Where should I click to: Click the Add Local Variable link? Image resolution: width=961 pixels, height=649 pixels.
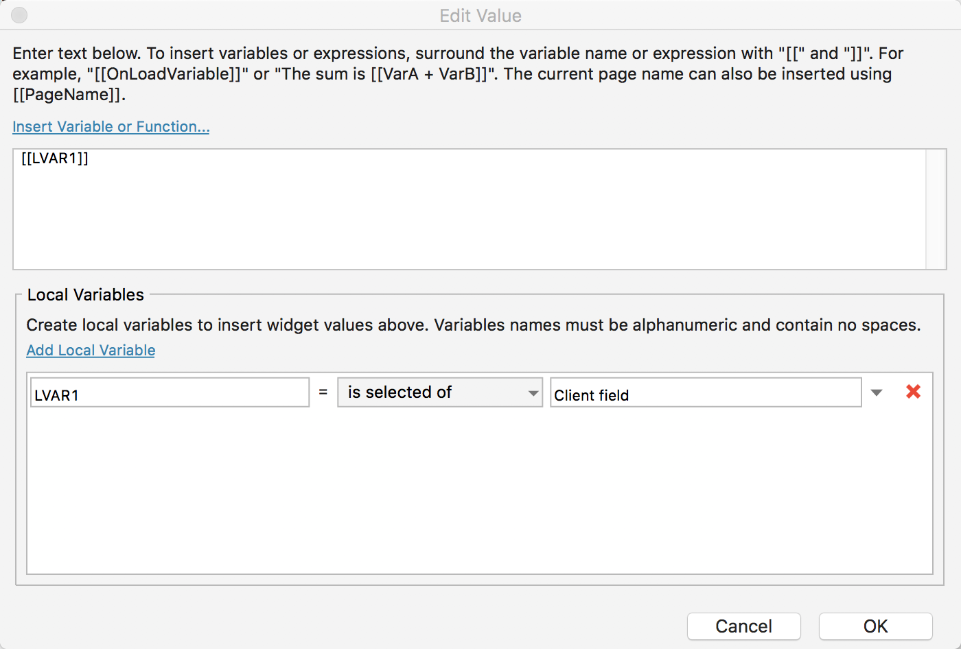point(90,350)
